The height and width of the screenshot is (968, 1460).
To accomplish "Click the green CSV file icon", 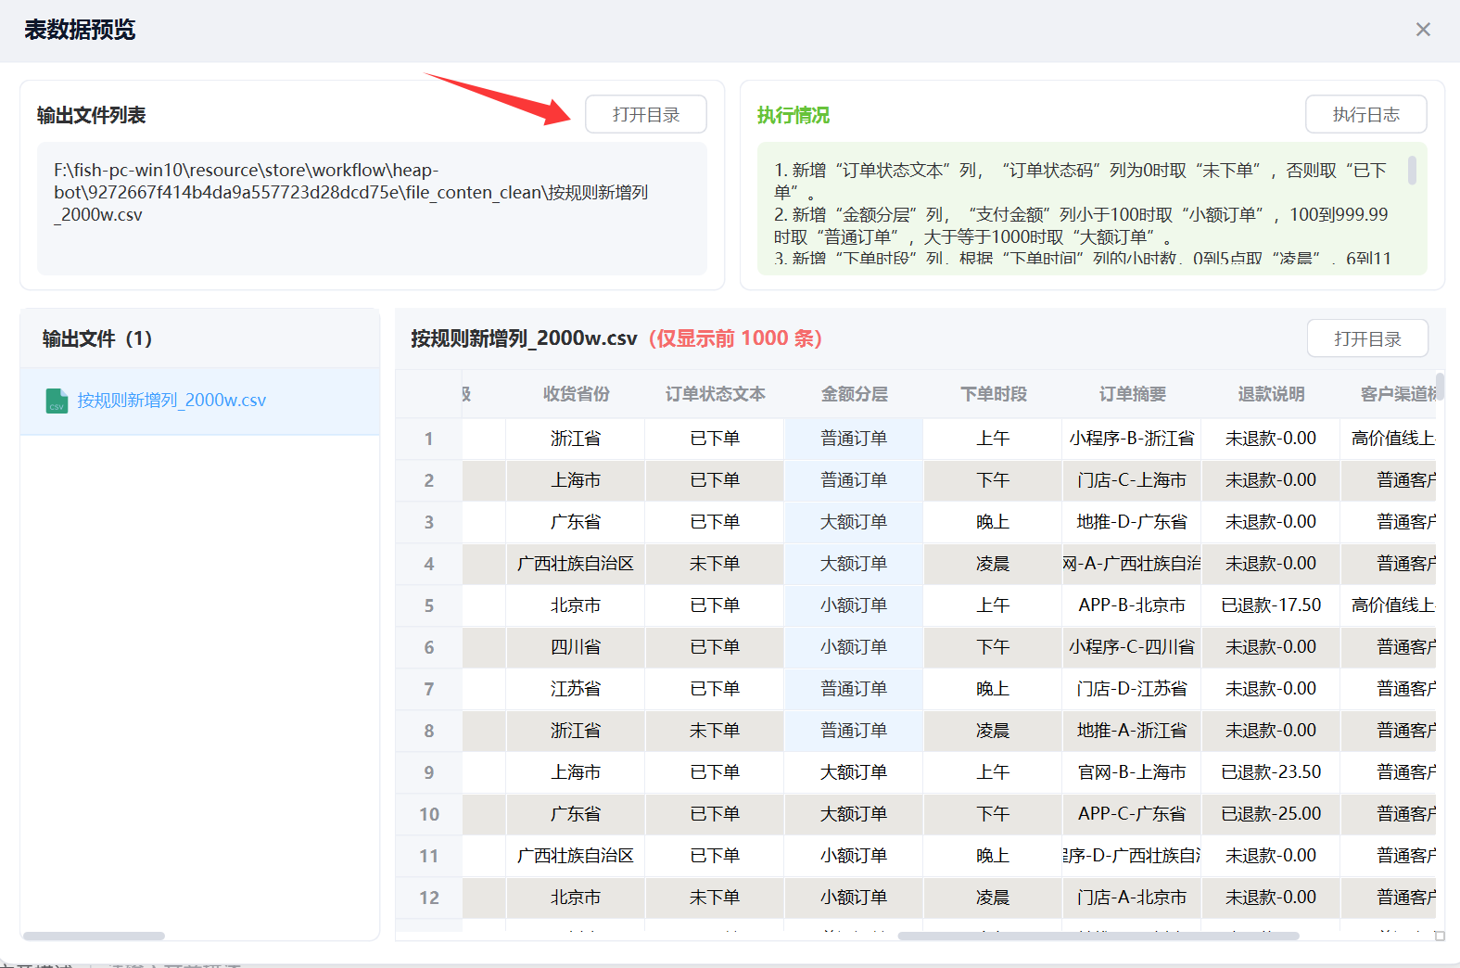I will click(57, 401).
